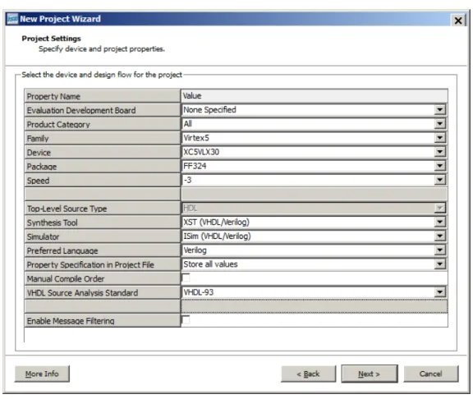Click 'Property Specification in Project File' label
Image resolution: width=473 pixels, height=399 pixels.
(x=90, y=265)
